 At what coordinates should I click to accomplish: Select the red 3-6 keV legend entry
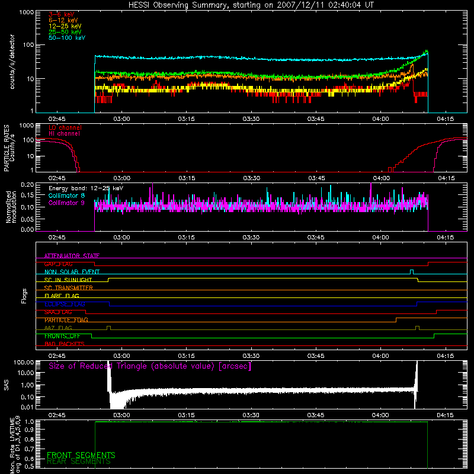pyautogui.click(x=62, y=14)
